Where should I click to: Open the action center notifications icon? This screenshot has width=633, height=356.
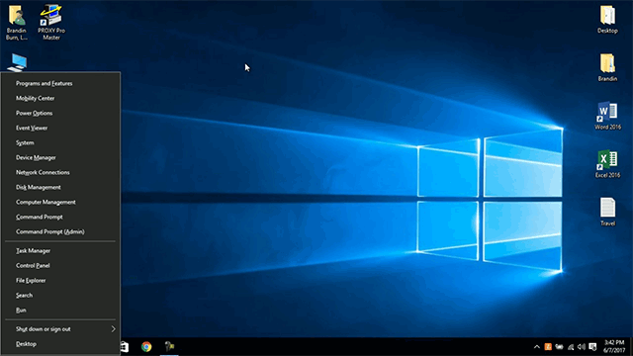[592, 347]
